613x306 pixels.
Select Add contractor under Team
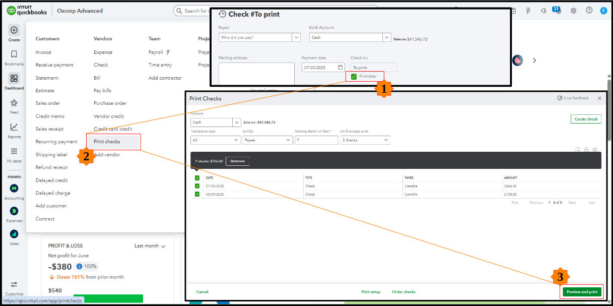165,78
